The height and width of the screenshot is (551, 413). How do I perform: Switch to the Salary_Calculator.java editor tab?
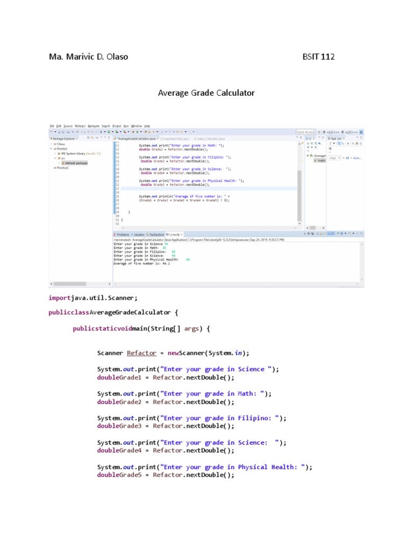(x=209, y=139)
